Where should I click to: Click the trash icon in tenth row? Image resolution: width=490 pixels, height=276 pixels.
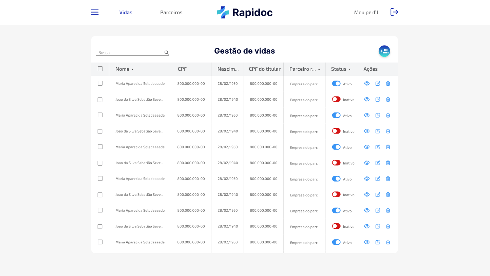388,226
